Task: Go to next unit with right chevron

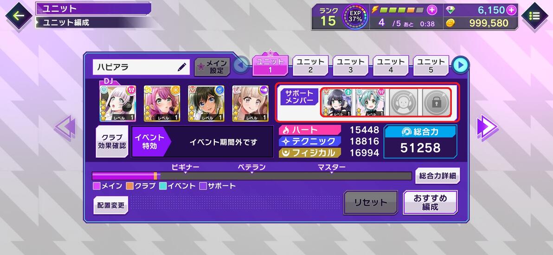Action: click(487, 127)
